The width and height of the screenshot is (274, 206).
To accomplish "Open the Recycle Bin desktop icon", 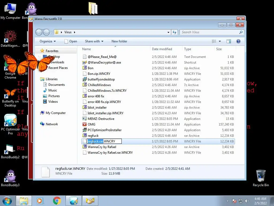I will coord(261,178).
